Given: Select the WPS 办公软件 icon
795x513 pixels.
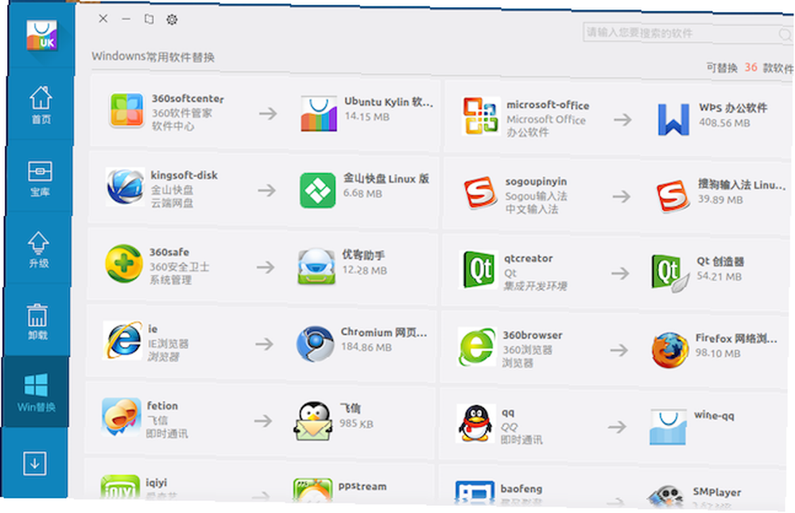Looking at the screenshot, I should point(673,119).
